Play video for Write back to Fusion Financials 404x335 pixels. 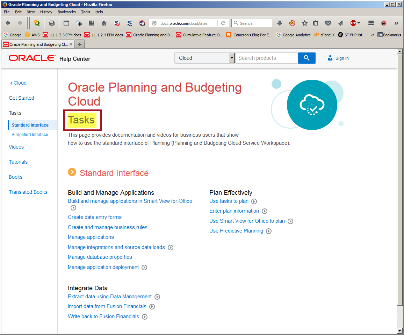pos(145,317)
